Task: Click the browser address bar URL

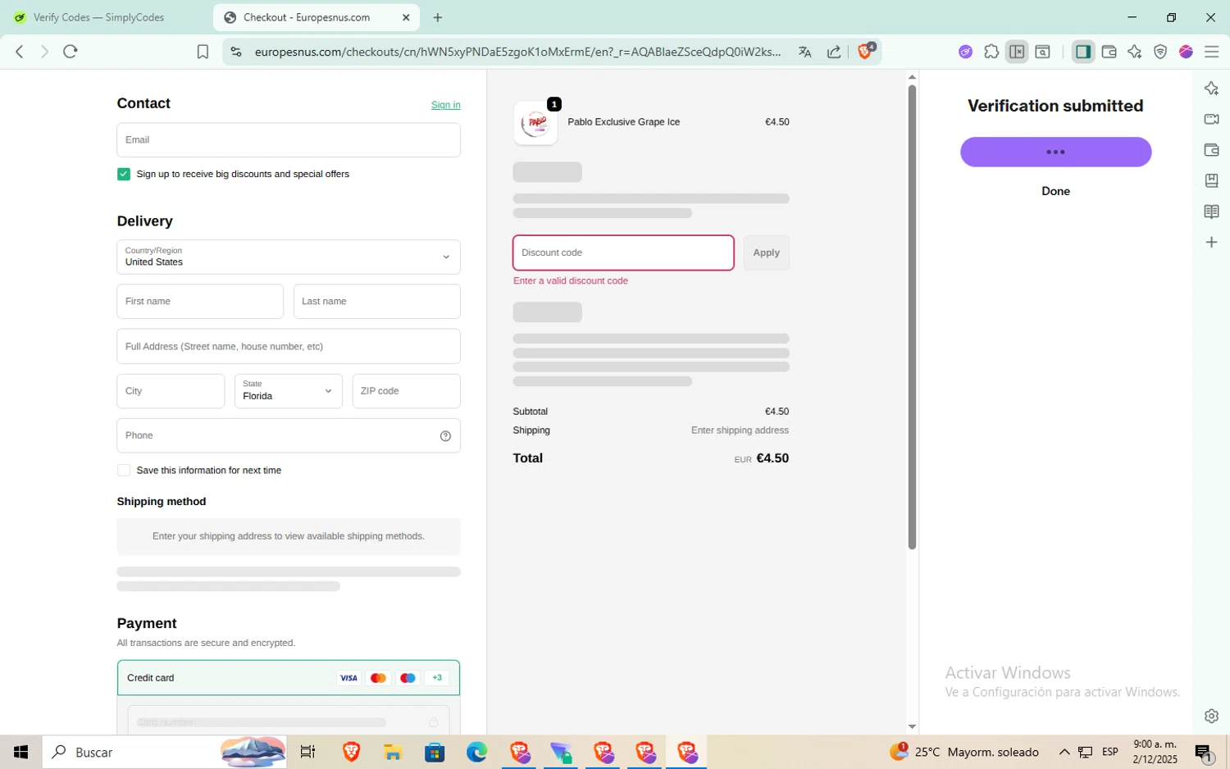Action: [x=517, y=52]
